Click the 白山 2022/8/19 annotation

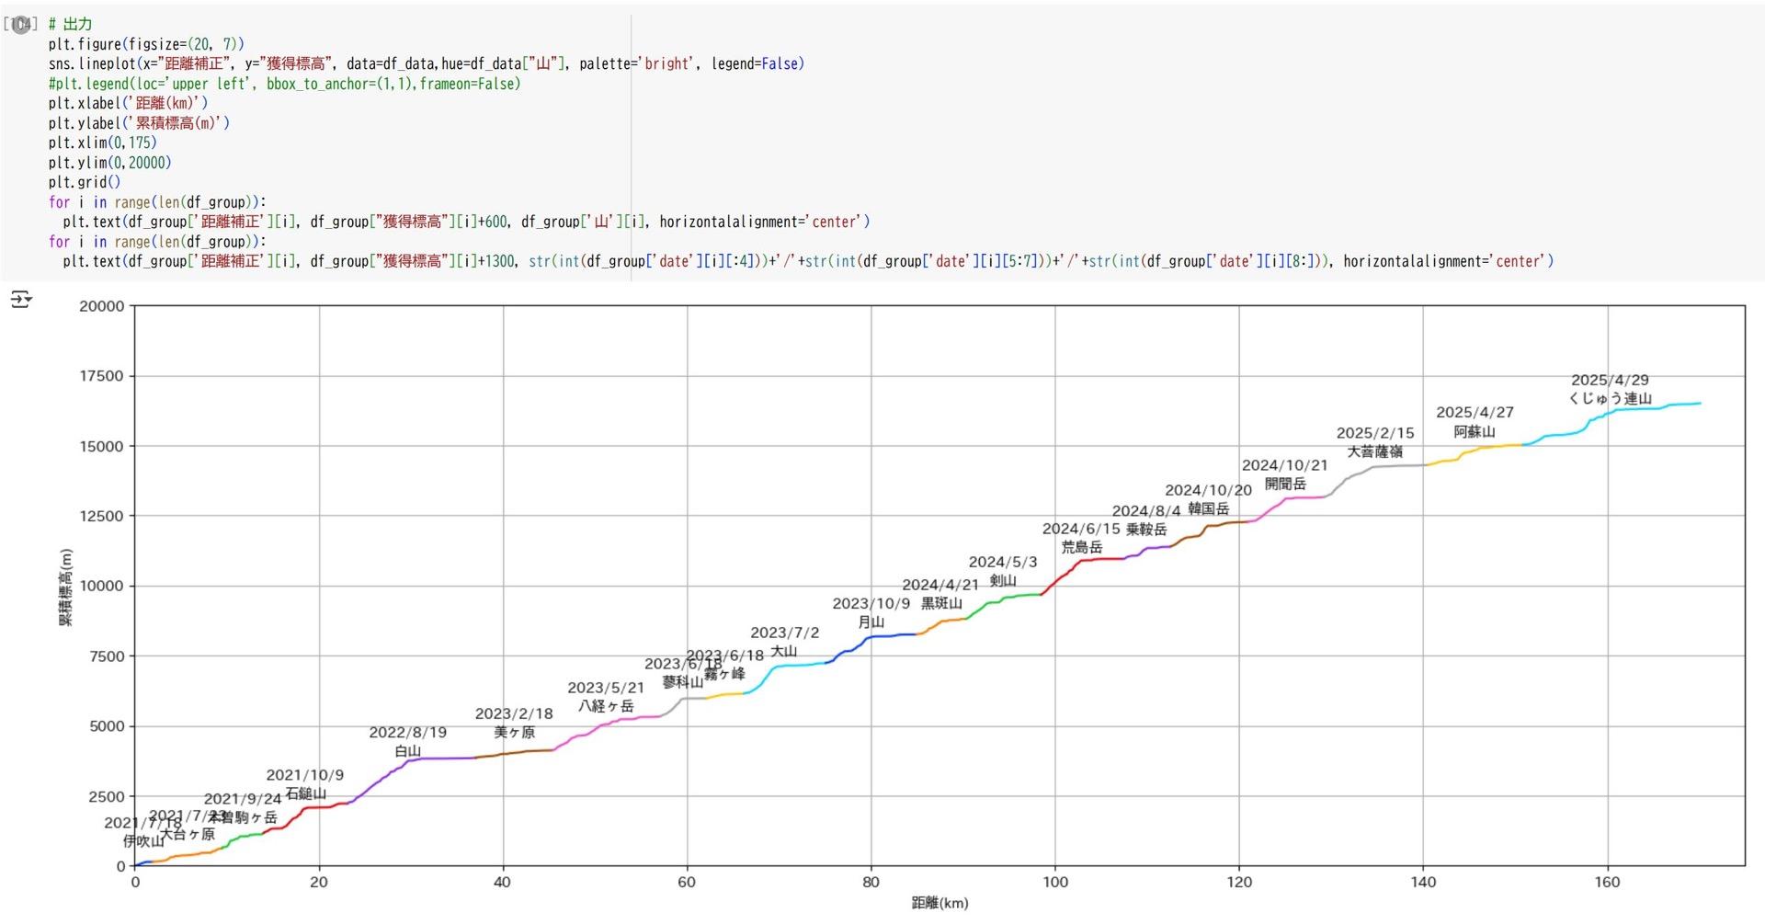coord(407,742)
